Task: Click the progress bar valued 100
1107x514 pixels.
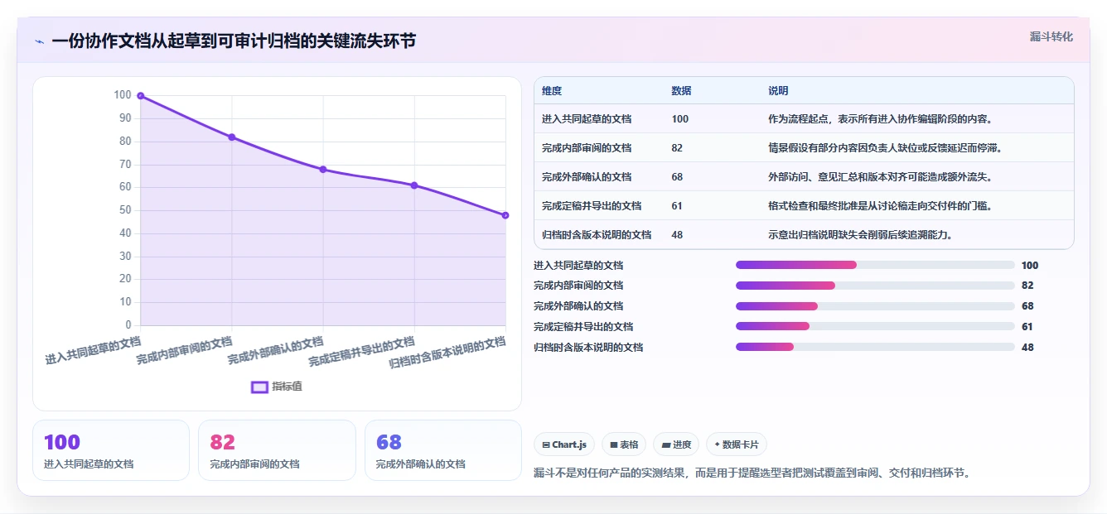Action: (875, 265)
